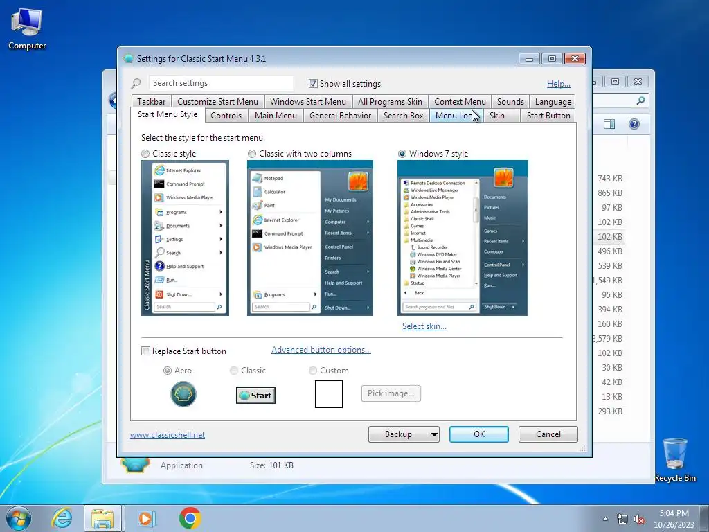The height and width of the screenshot is (532, 709).
Task: Select Windows 7 style radio button
Action: coord(402,154)
